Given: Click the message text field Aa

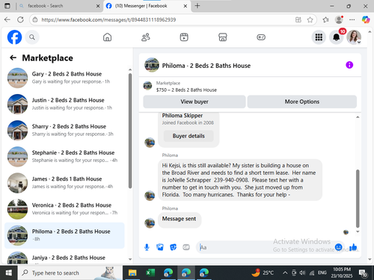Looking at the screenshot, I should [x=266, y=247].
